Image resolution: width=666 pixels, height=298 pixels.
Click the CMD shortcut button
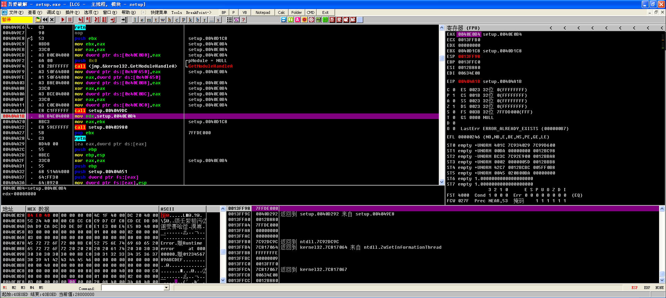coord(310,12)
